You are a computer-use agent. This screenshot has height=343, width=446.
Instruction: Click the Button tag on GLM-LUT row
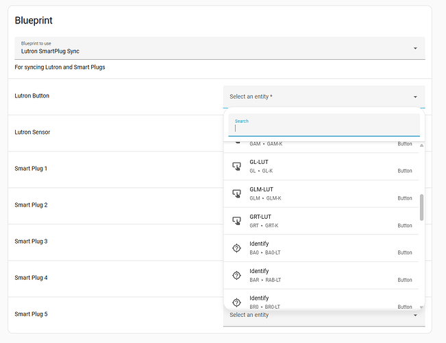(x=405, y=198)
